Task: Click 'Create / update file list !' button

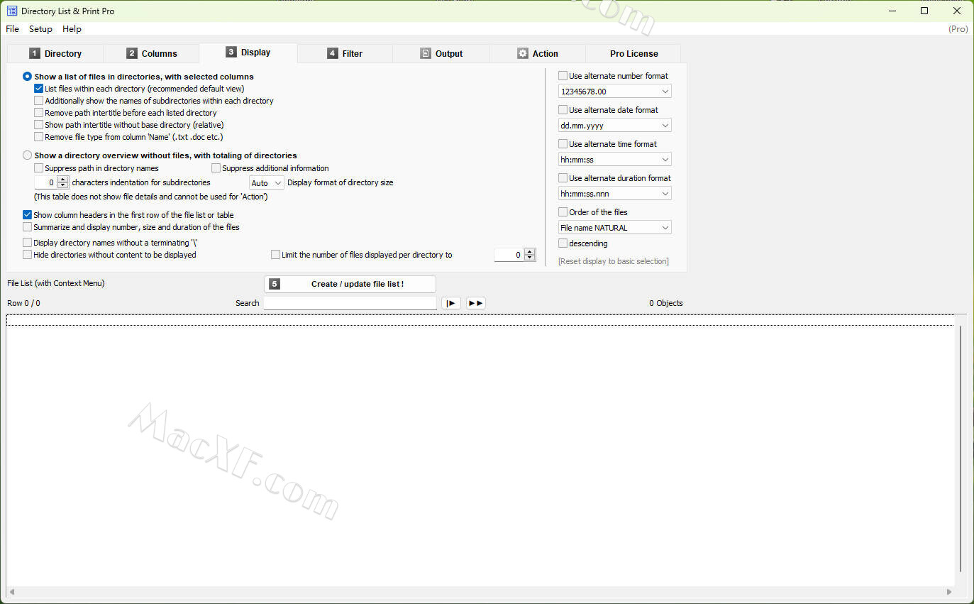Action: point(350,284)
